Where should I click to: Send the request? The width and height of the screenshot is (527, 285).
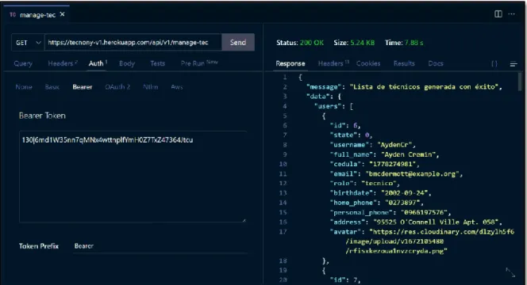point(238,42)
